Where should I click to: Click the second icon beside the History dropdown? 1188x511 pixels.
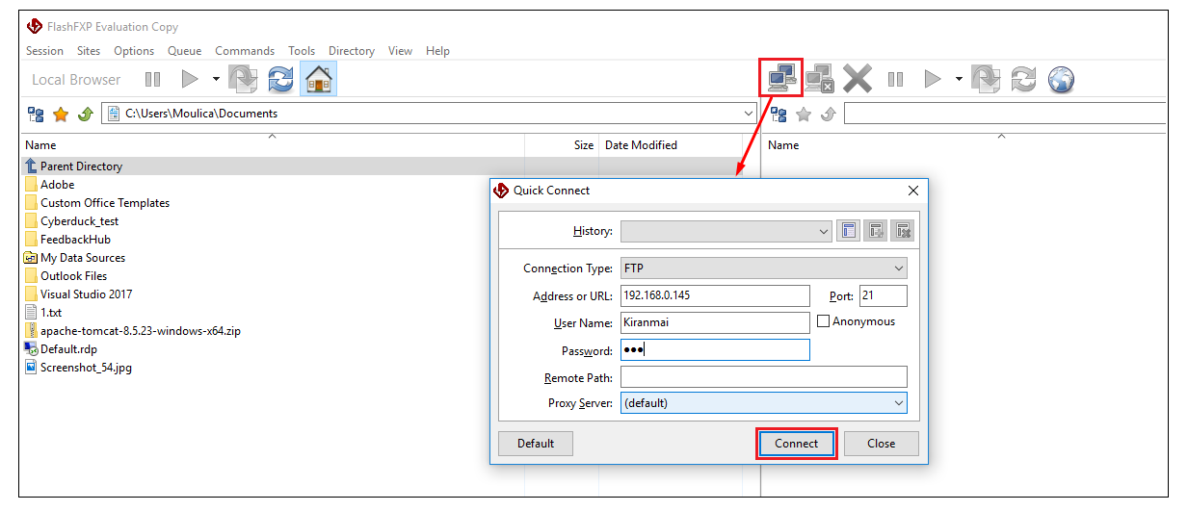coord(875,231)
